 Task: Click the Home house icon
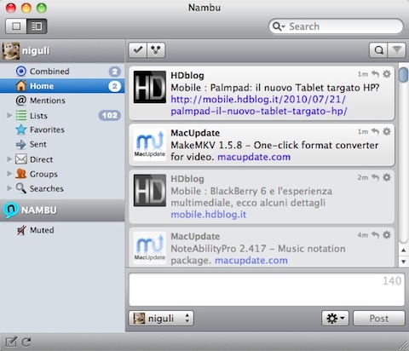coord(21,85)
